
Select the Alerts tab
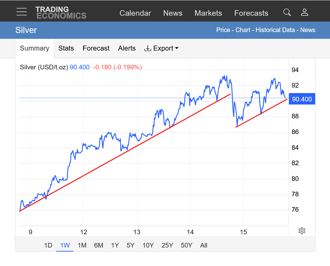point(127,48)
